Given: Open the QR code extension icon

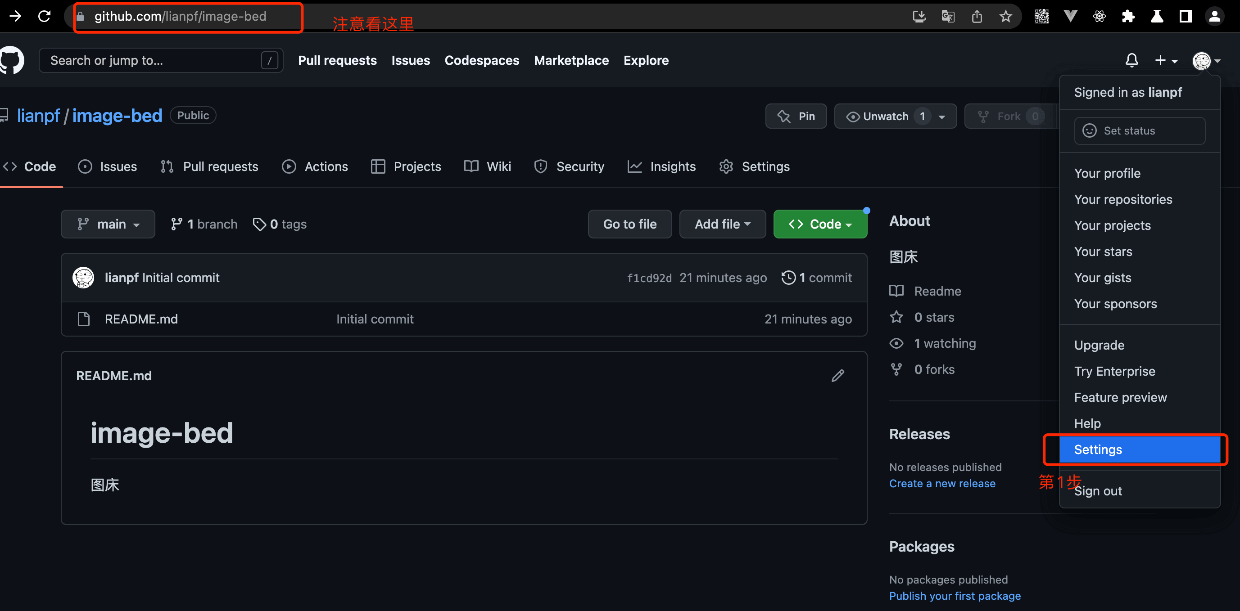Looking at the screenshot, I should 1042,17.
